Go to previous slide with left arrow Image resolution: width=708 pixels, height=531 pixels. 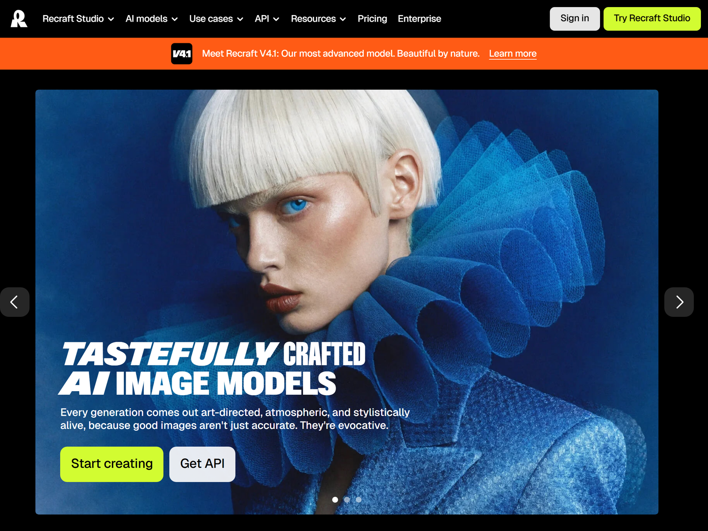click(15, 302)
